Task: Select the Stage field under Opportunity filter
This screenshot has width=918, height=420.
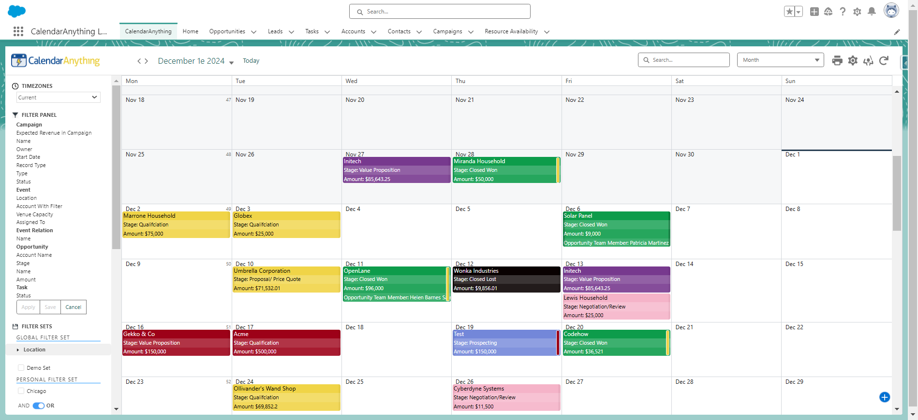Action: 23,263
